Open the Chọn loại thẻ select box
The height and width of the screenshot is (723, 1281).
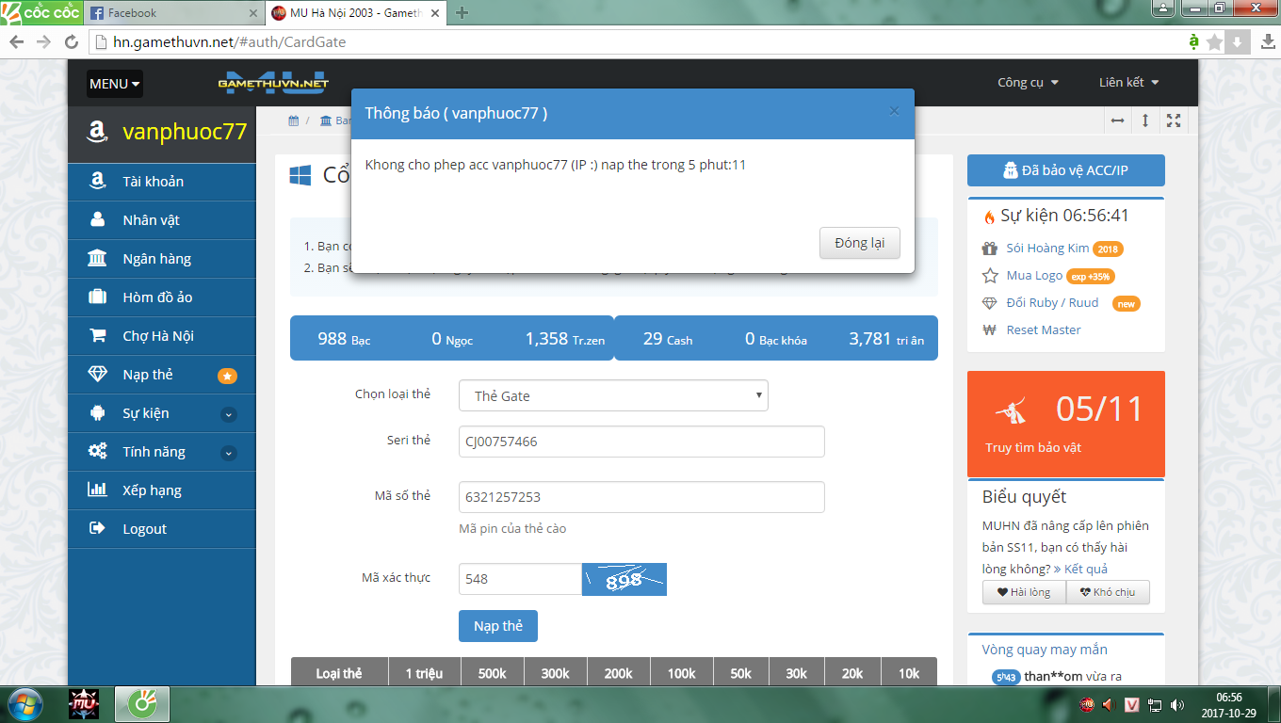pos(613,395)
